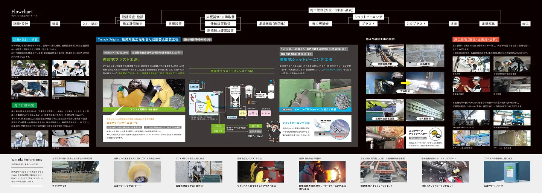
Task: Click the 竣工 flowchart end box
Action: pos(525,24)
